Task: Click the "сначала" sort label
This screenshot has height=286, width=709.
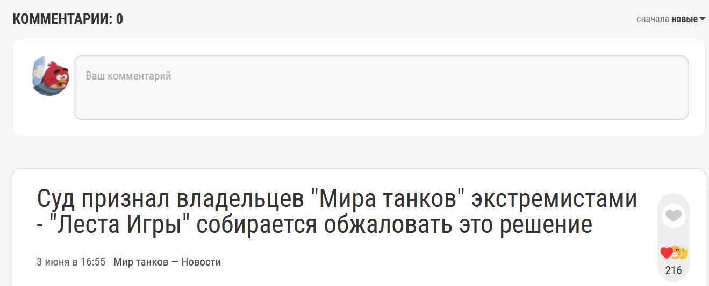Action: pyautogui.click(x=653, y=19)
